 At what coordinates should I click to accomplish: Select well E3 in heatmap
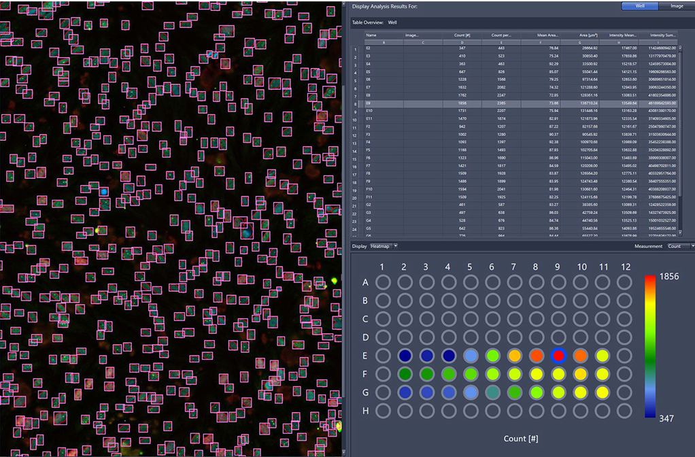coord(427,356)
